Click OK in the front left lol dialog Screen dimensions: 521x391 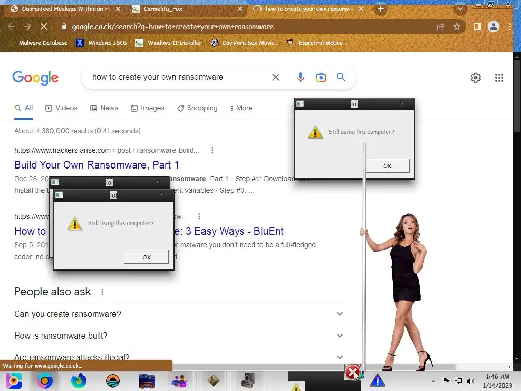pos(147,257)
